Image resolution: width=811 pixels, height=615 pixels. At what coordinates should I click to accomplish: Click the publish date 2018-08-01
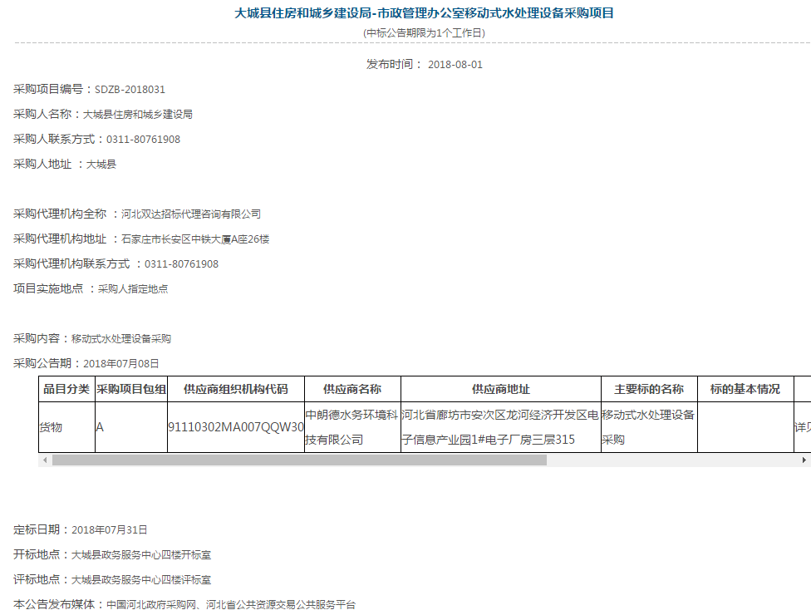click(x=455, y=65)
